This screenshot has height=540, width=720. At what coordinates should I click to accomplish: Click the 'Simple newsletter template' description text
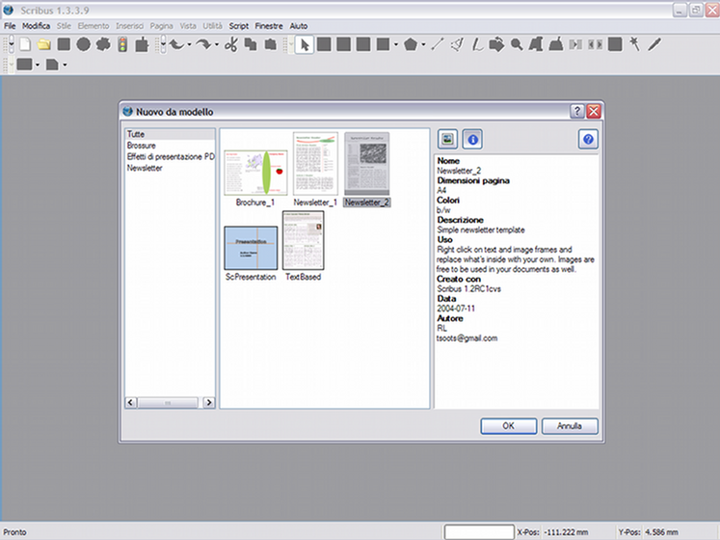tap(481, 229)
